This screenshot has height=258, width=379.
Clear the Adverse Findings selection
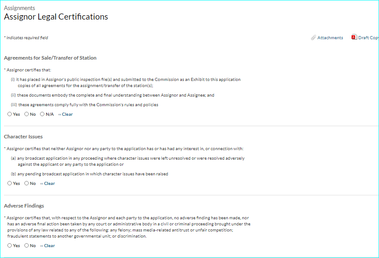pos(48,246)
